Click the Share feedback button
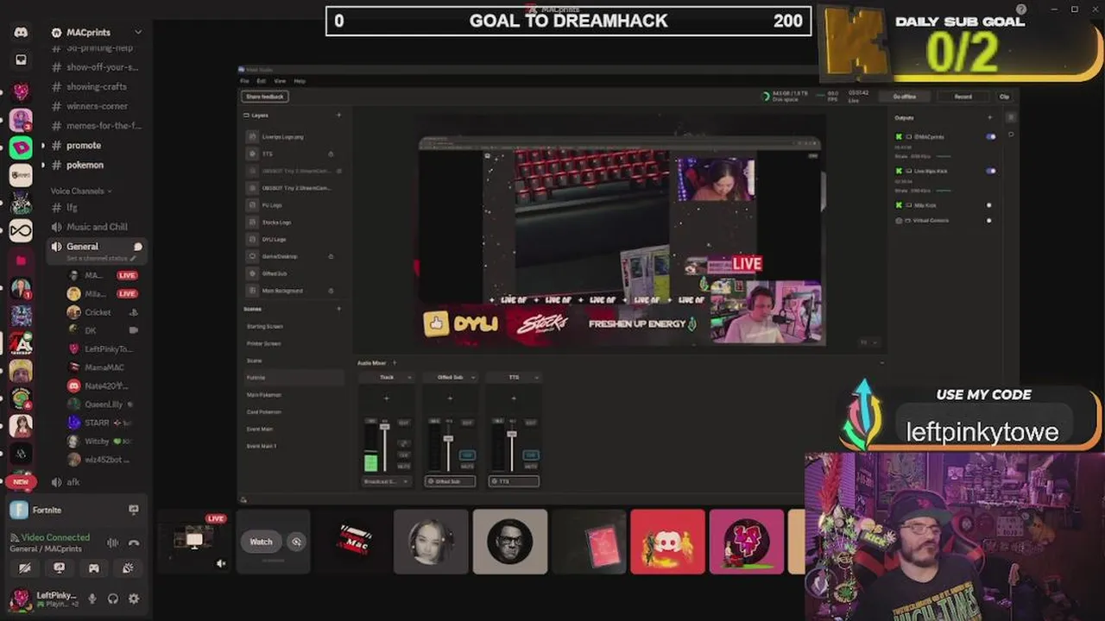 265,97
